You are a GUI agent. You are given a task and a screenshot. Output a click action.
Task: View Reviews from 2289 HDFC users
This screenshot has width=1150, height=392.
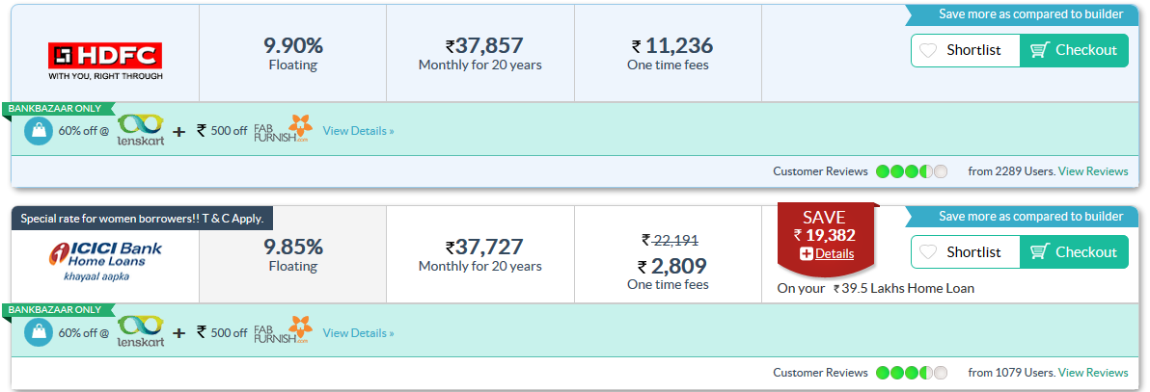1093,171
